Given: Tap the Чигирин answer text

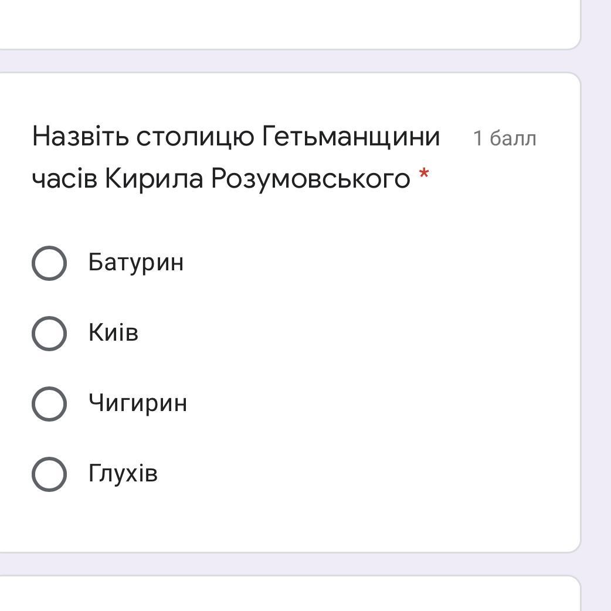Looking at the screenshot, I should (138, 403).
